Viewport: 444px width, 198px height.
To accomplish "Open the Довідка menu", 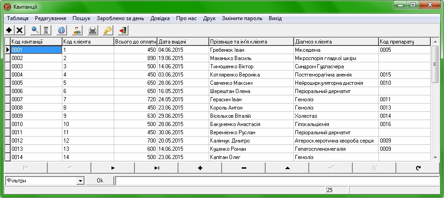I will 160,18.
